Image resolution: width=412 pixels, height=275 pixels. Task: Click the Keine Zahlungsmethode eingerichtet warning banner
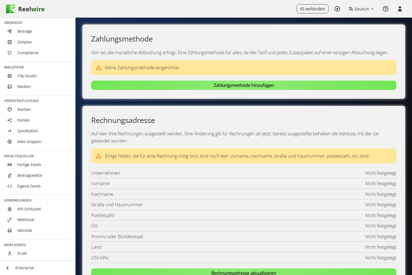(x=244, y=68)
